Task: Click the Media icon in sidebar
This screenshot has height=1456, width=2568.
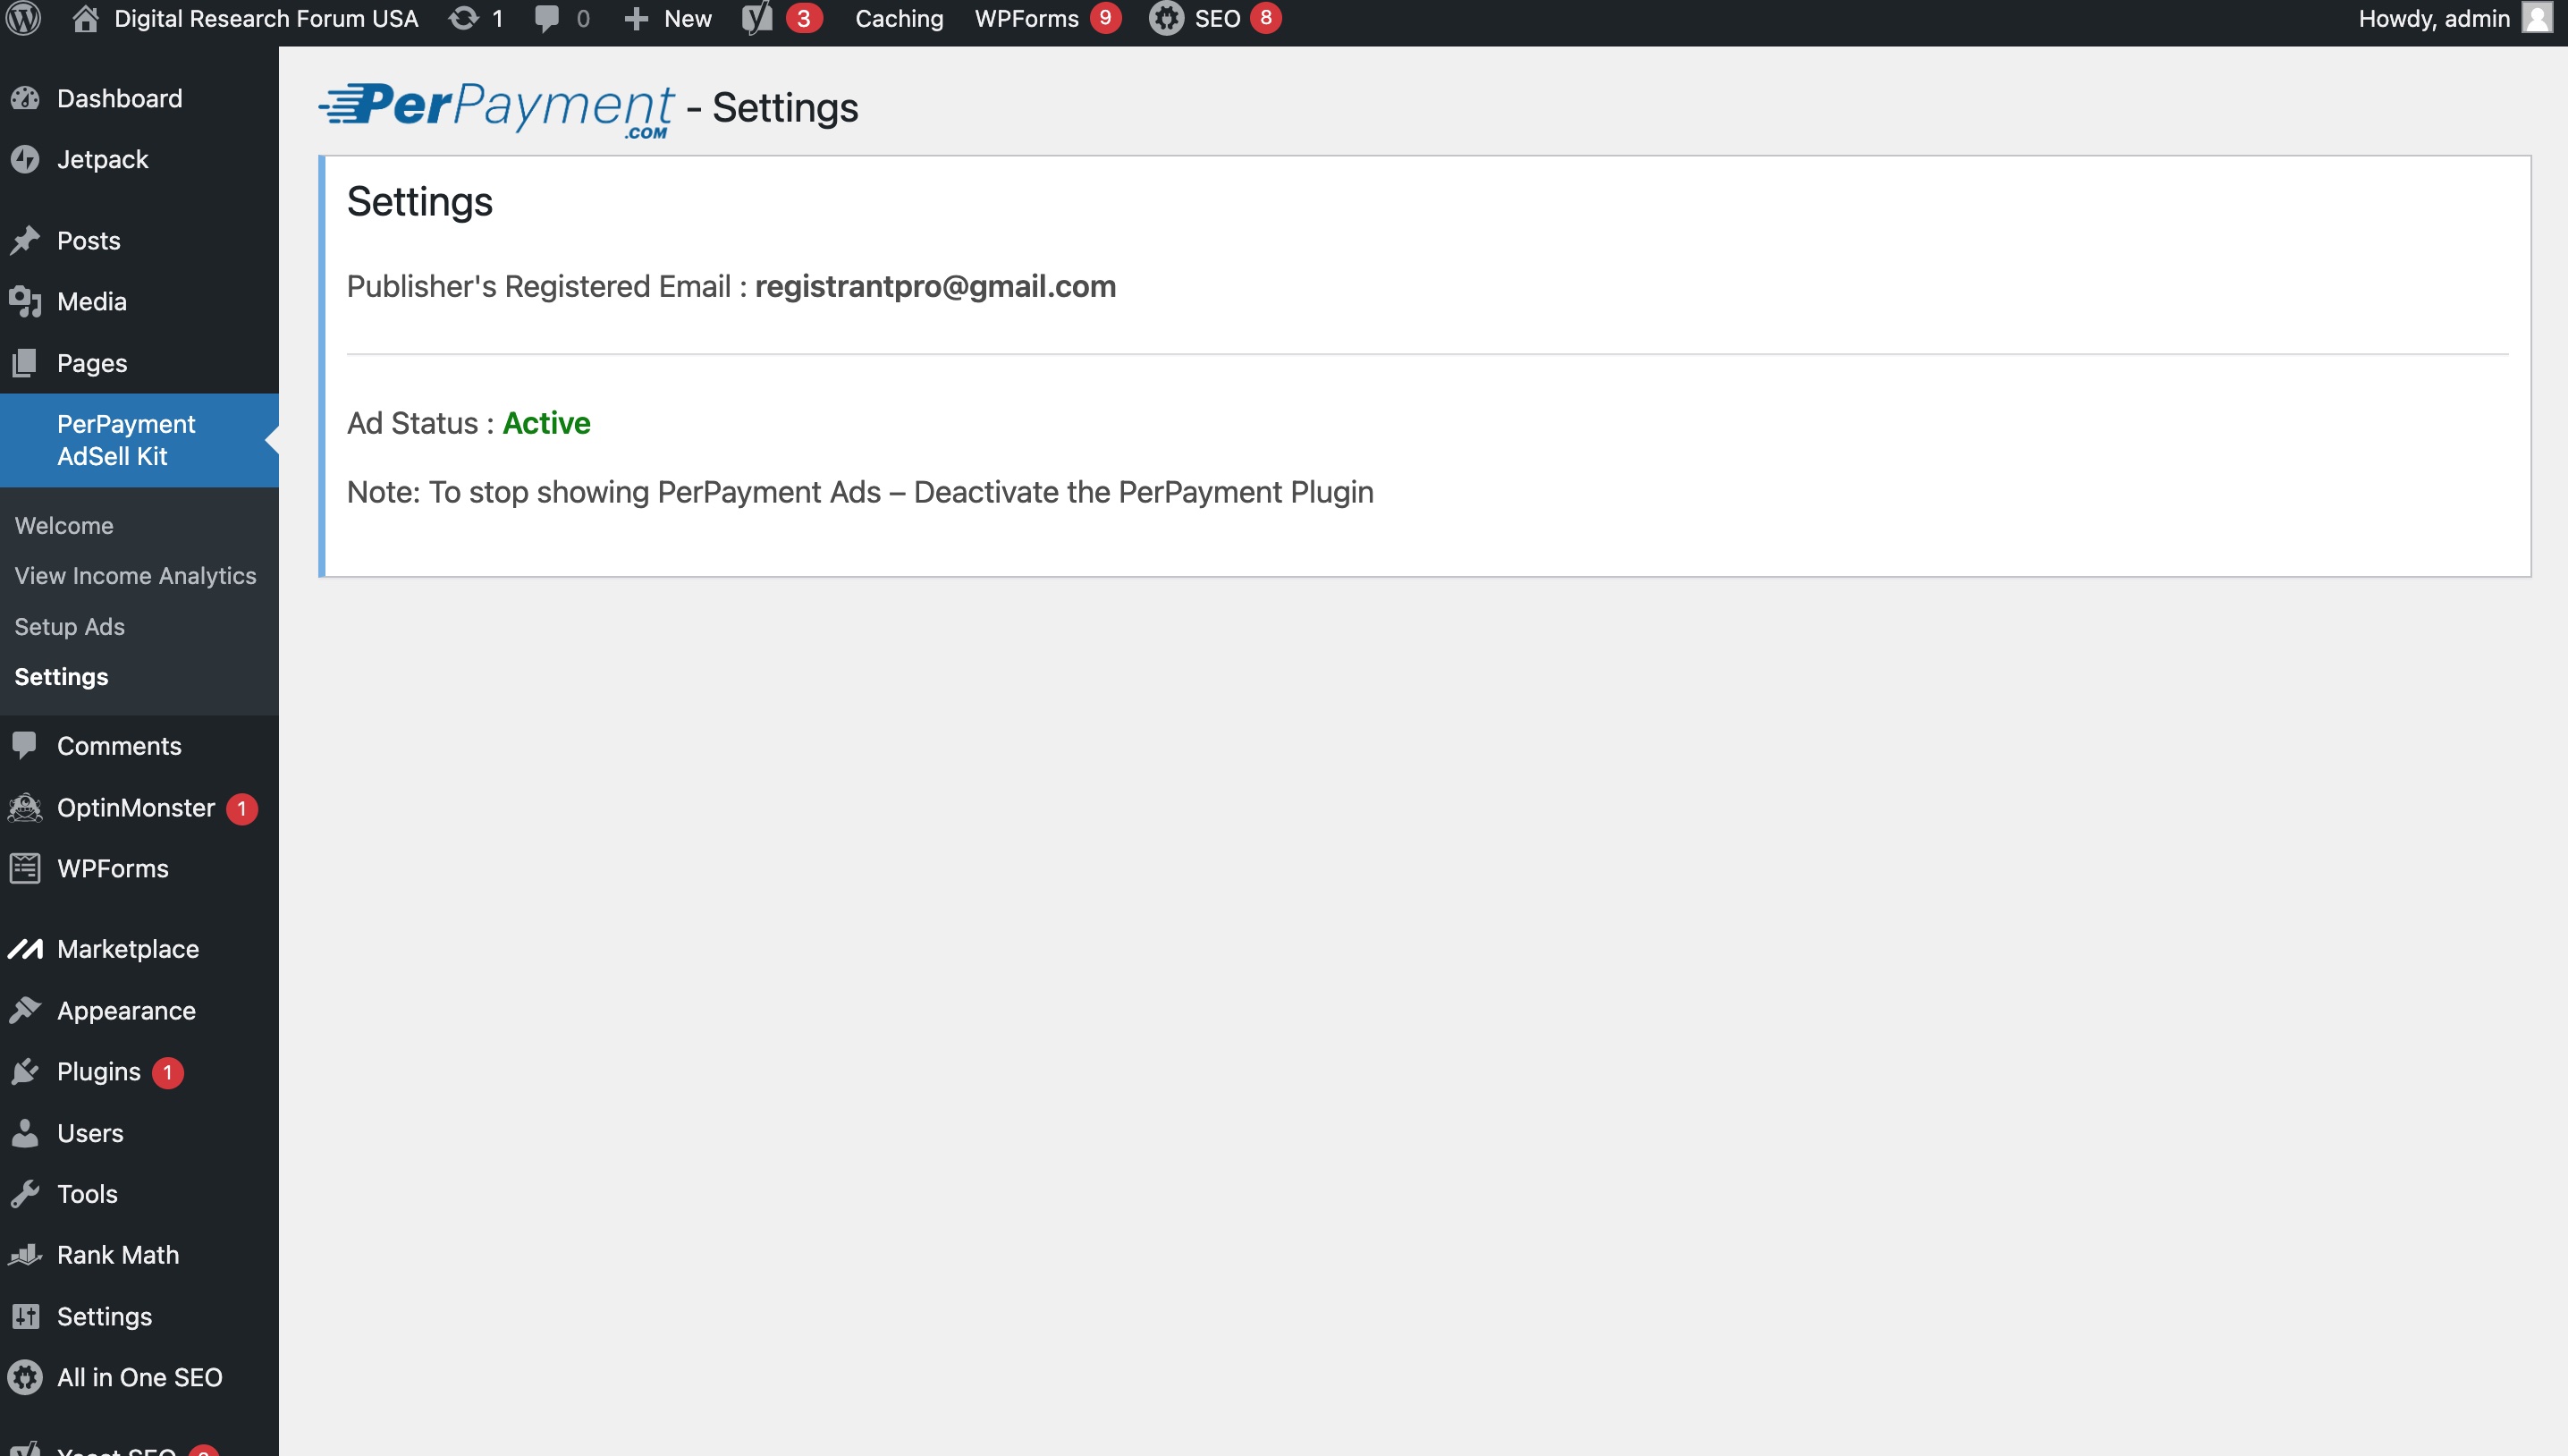Action: [25, 301]
